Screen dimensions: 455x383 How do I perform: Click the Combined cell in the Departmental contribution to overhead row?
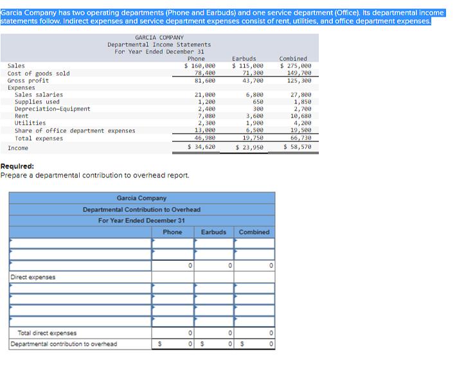click(x=254, y=344)
